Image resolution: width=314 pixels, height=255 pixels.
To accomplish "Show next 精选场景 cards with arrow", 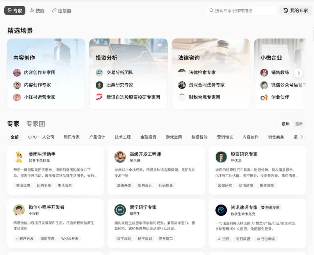I will click(298, 73).
